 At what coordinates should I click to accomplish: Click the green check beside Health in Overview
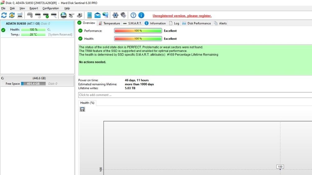point(80,39)
